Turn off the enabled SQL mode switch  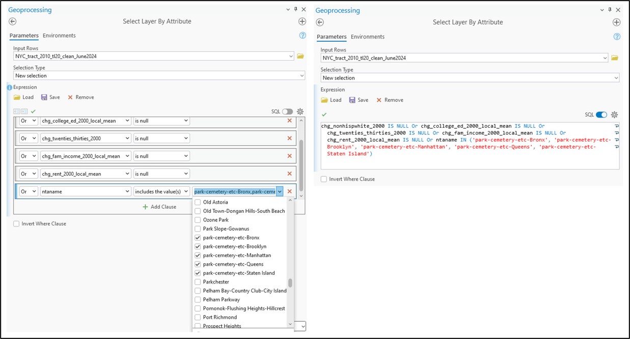click(601, 115)
